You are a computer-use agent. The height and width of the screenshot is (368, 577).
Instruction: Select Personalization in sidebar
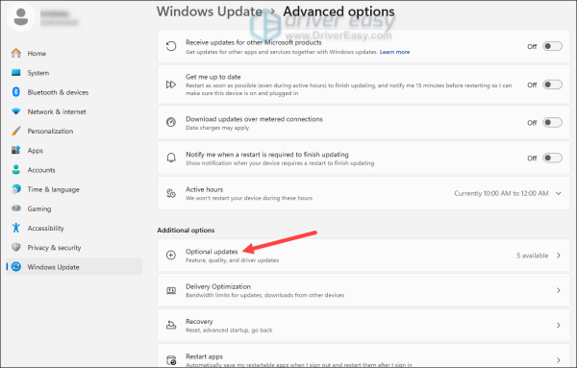tap(74, 132)
